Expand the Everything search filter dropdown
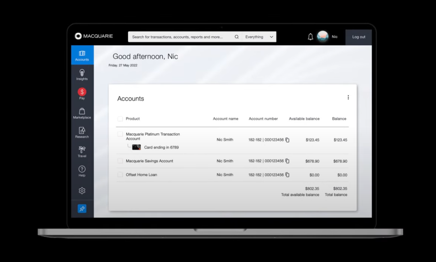This screenshot has width=436, height=262. pos(259,37)
